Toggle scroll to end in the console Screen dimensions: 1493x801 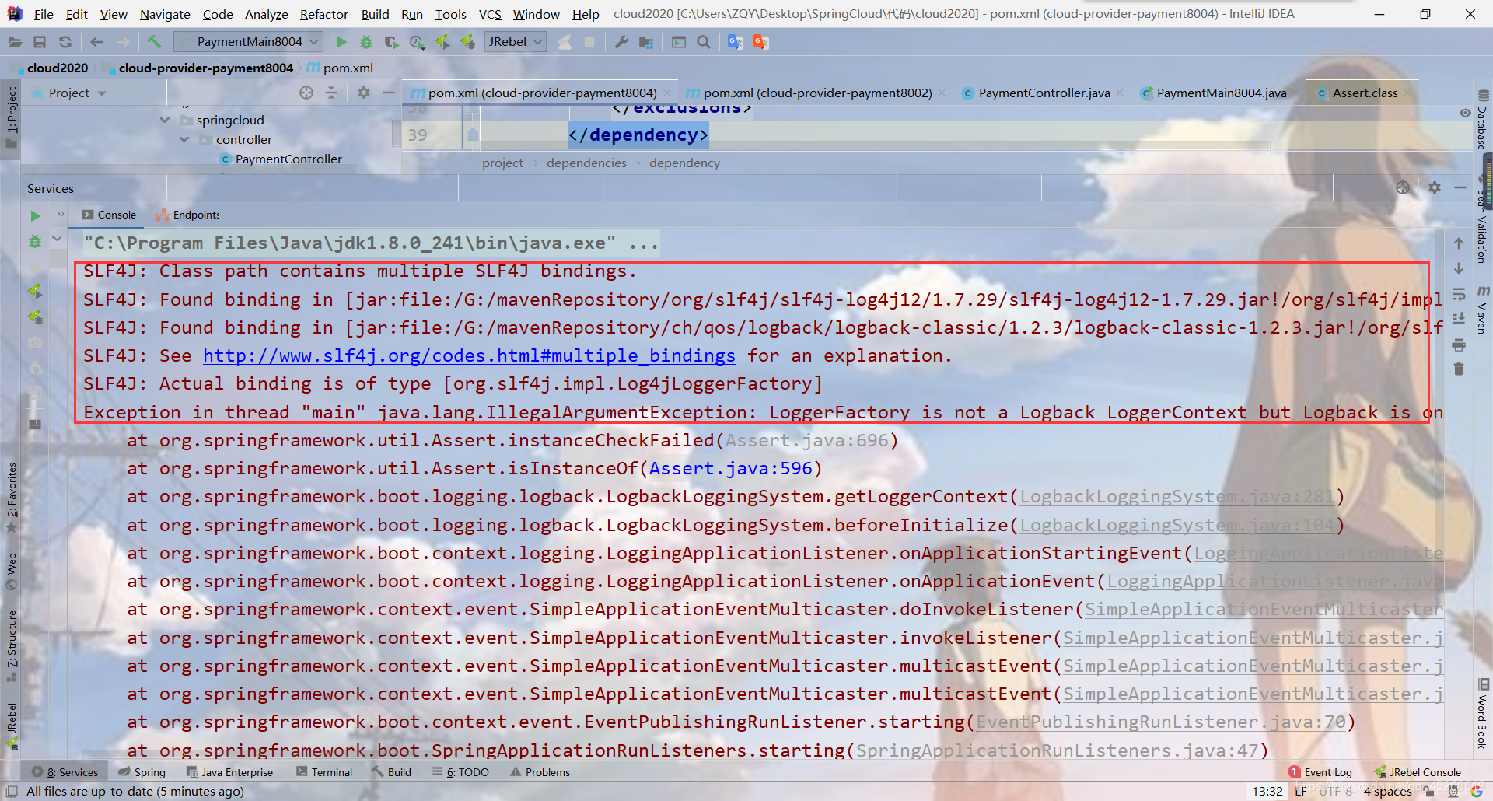[1459, 319]
